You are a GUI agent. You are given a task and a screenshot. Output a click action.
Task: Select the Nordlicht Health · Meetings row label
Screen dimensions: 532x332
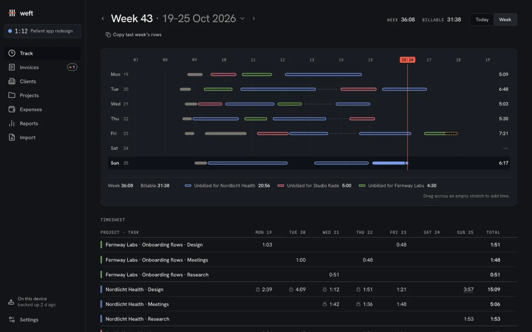click(137, 304)
